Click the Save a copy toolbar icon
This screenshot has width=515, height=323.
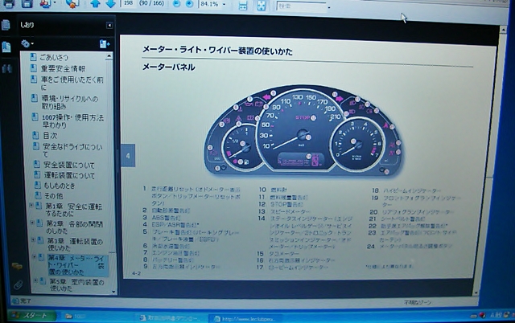27,3
